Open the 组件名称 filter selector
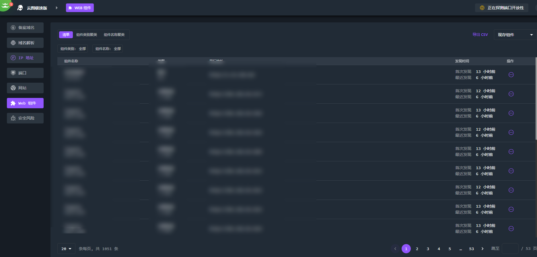 pyautogui.click(x=108, y=49)
